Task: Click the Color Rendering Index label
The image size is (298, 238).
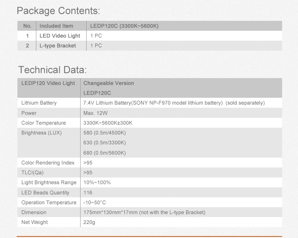Action: [48, 163]
